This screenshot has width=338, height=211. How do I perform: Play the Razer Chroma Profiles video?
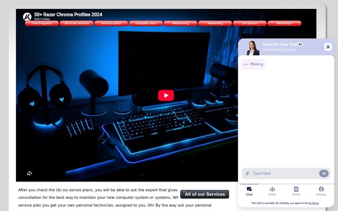point(166,95)
